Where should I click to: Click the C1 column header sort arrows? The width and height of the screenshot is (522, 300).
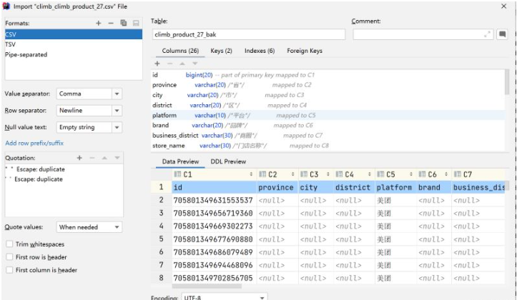coord(251,174)
